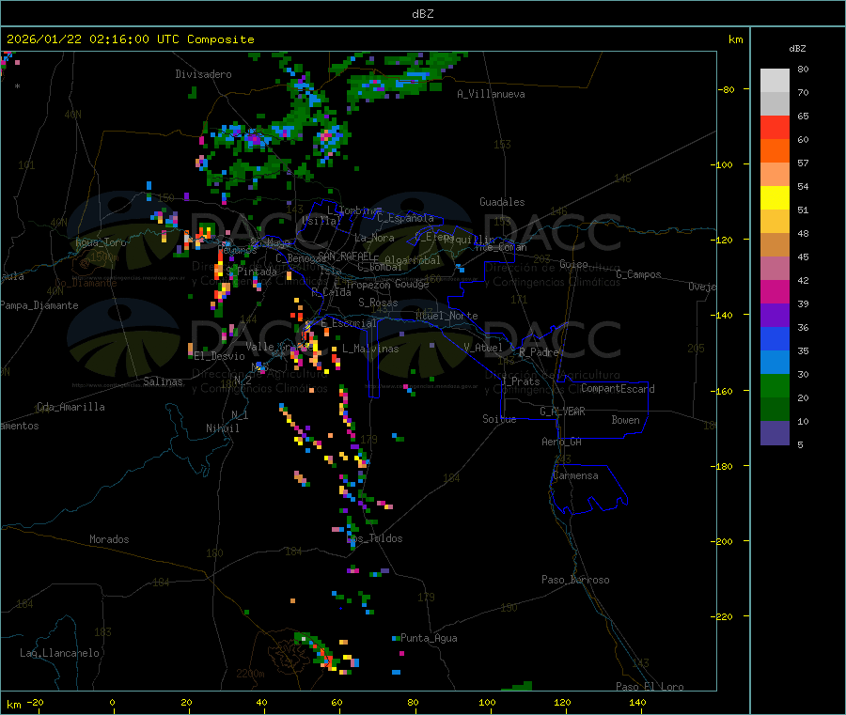The image size is (846, 715).
Task: Click the Los_Toldos map label
Action: point(374,538)
